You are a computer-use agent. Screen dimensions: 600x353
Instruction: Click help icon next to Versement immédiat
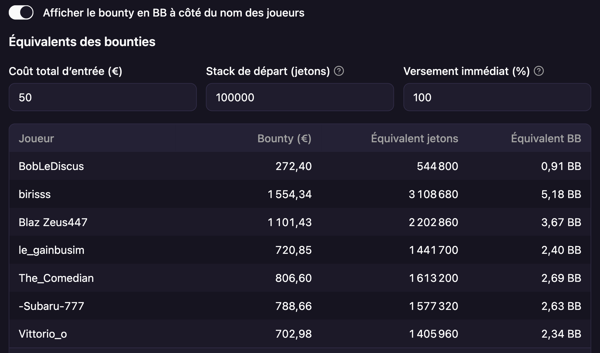click(x=539, y=71)
